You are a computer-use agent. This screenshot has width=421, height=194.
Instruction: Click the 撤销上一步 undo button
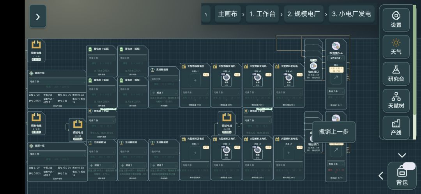point(334,132)
